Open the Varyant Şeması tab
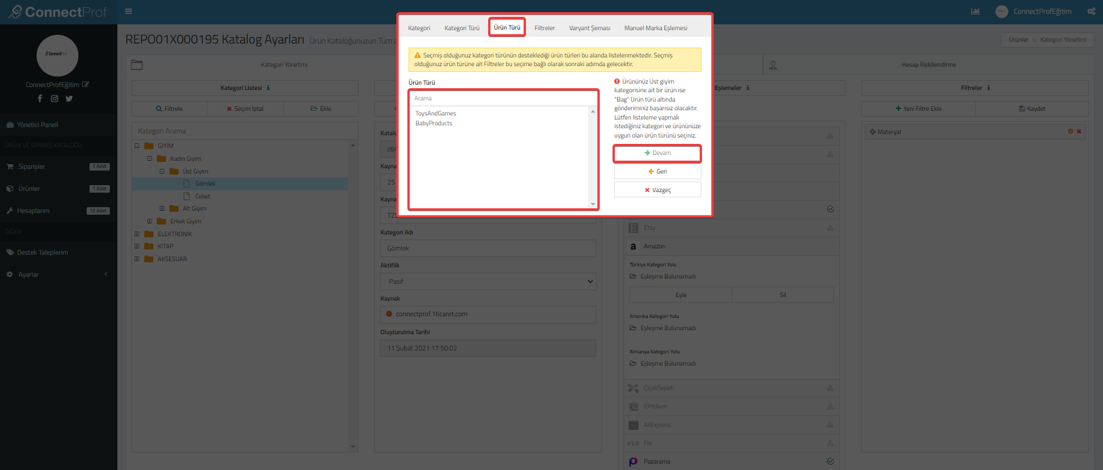Screen dimensions: 1103x470 tap(590, 28)
